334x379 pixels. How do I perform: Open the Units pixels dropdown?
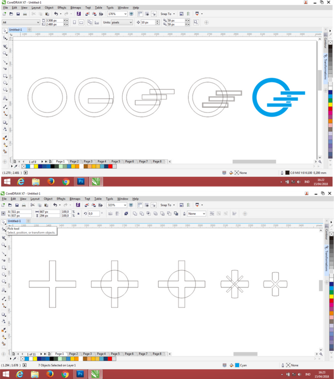tap(130, 22)
